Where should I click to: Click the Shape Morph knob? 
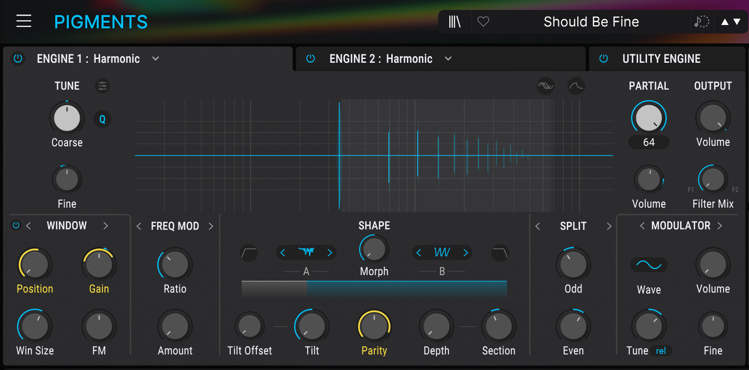point(374,249)
